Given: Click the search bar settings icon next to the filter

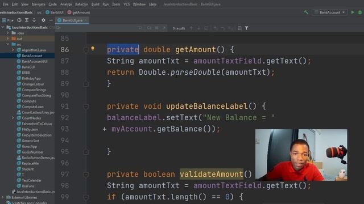Looking at the screenshot, I should pos(239,28).
